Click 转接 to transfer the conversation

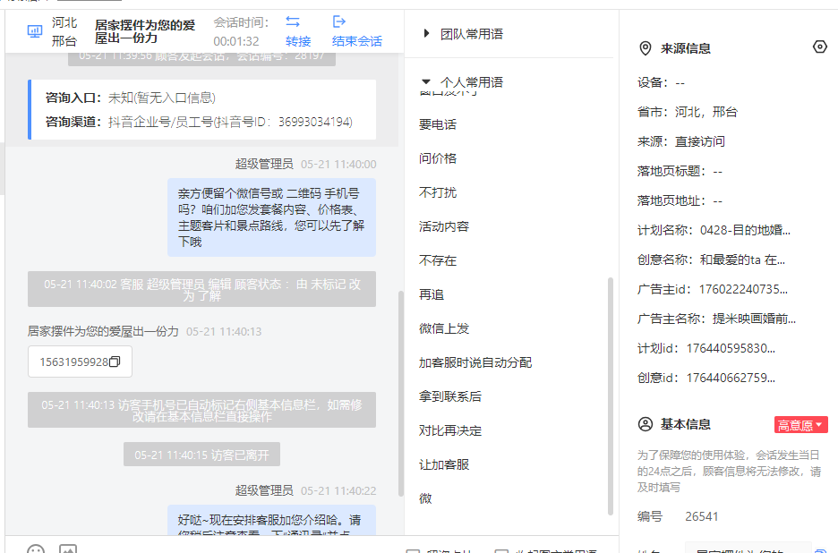coord(298,41)
